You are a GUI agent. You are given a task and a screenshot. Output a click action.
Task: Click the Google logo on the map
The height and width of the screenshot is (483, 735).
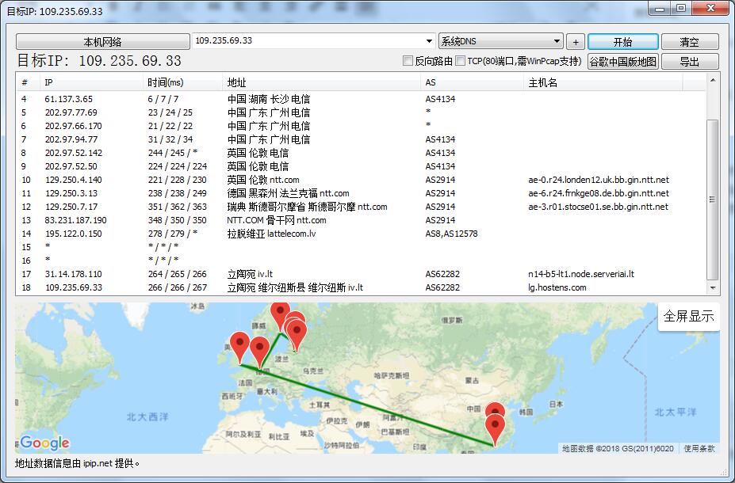(44, 443)
